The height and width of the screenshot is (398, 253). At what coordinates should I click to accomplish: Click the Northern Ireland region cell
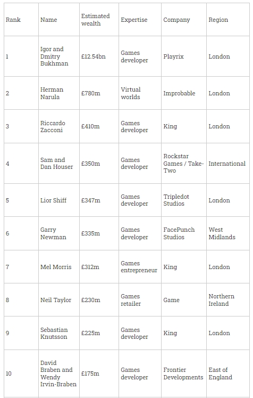coord(228,300)
